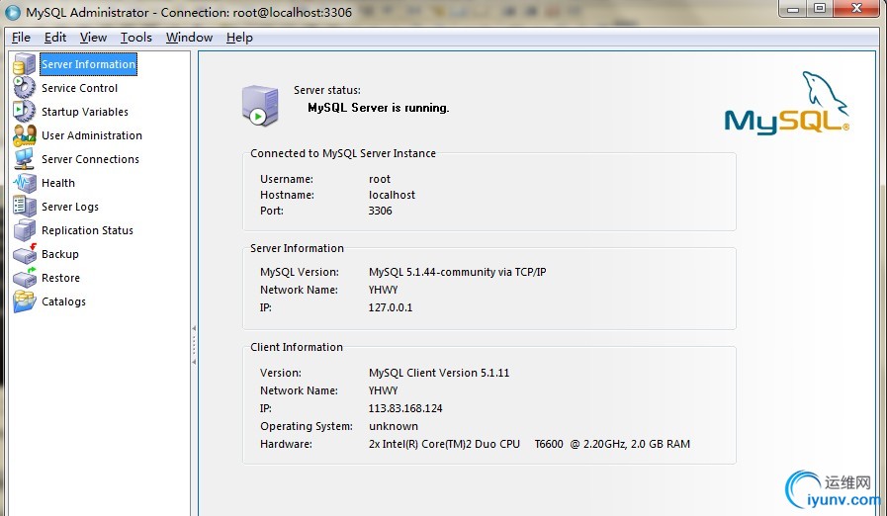The height and width of the screenshot is (516, 887).
Task: Open the Restore section
Action: pos(60,279)
